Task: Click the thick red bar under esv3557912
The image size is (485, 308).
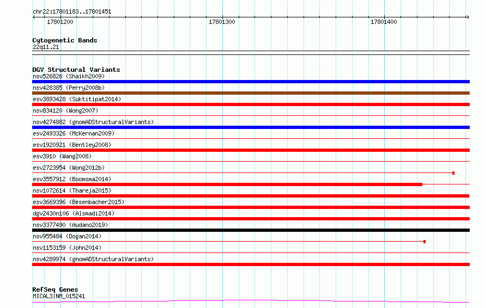Action: point(227,184)
